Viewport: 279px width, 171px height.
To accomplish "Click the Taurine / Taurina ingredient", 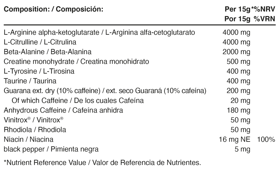I will click(30, 81).
